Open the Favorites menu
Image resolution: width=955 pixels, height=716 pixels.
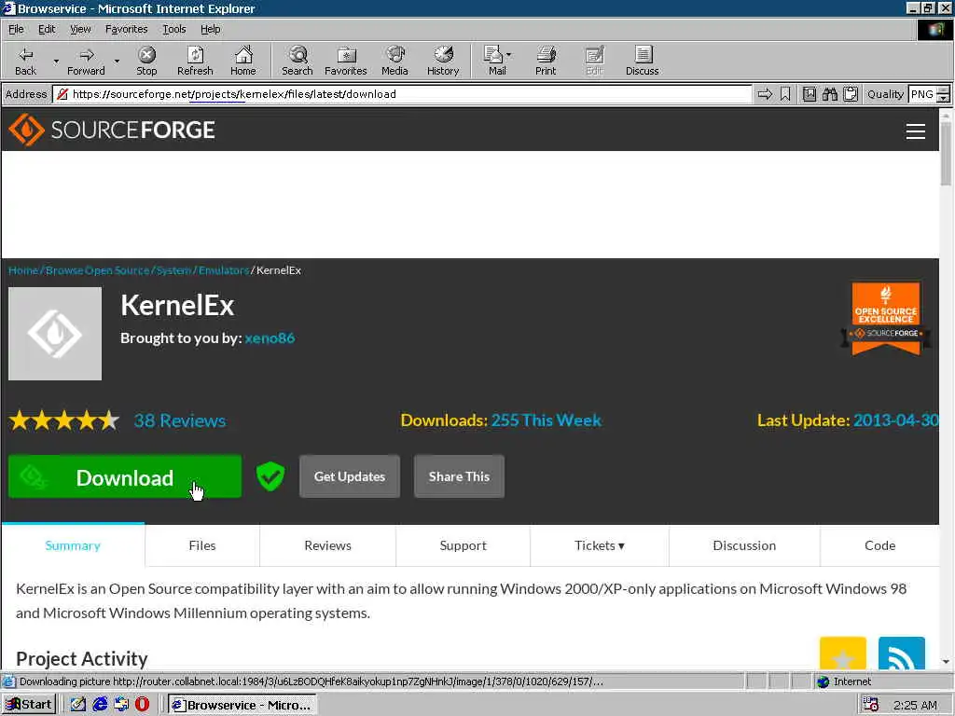[126, 29]
